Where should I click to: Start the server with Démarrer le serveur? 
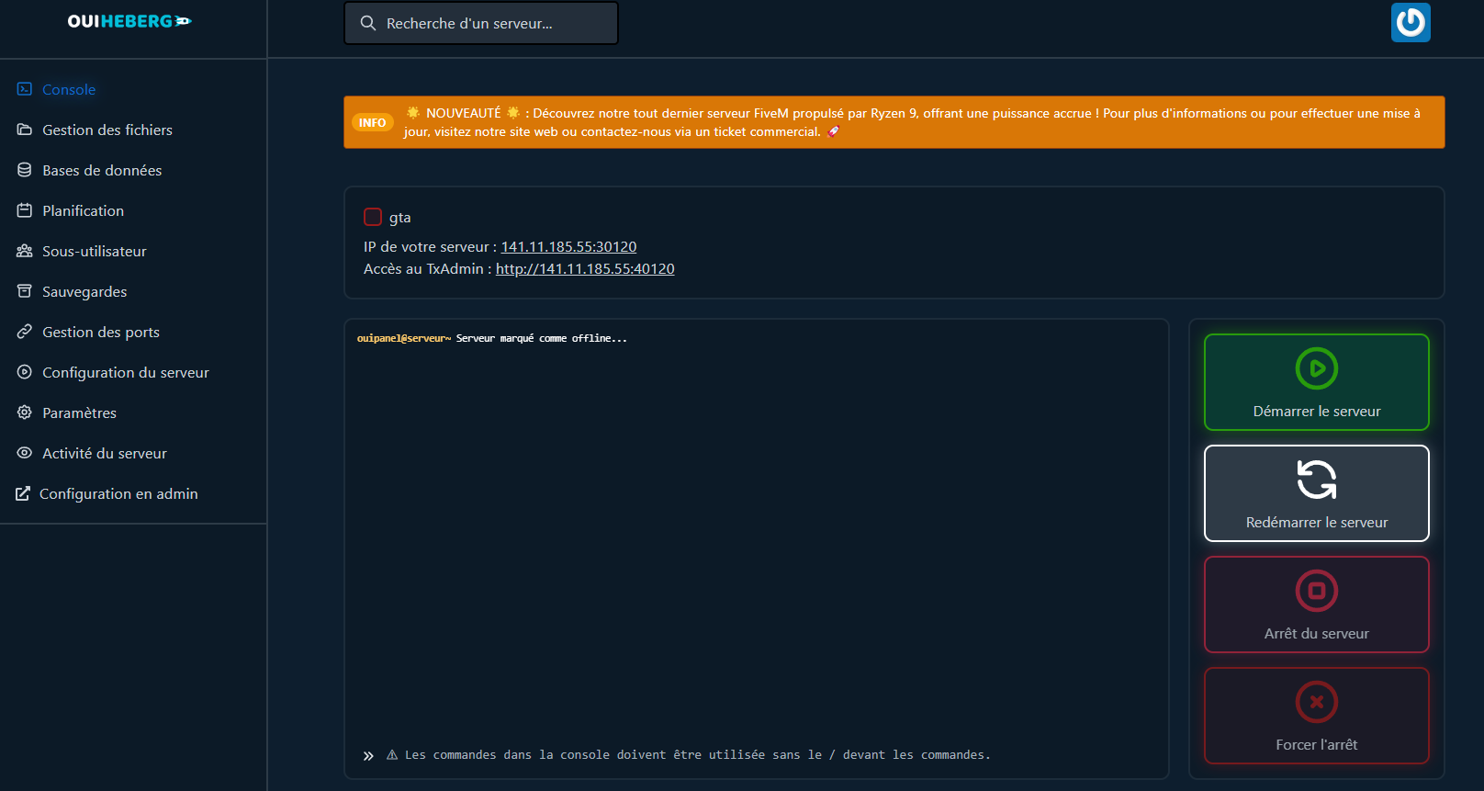click(x=1316, y=382)
